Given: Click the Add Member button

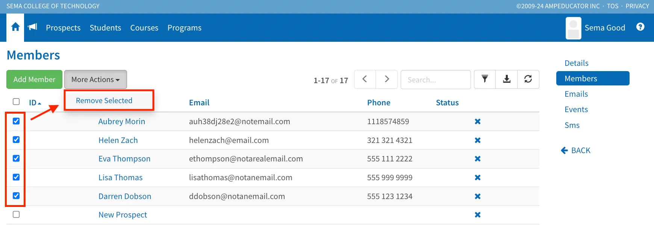Looking at the screenshot, I should [x=34, y=79].
